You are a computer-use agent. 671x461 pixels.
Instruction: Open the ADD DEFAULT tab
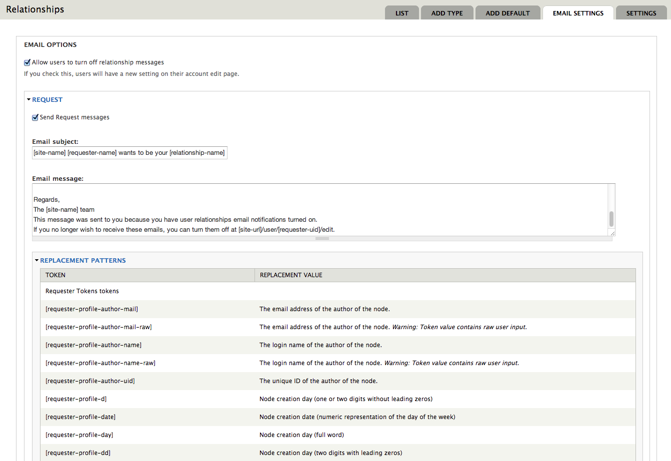[x=507, y=13]
